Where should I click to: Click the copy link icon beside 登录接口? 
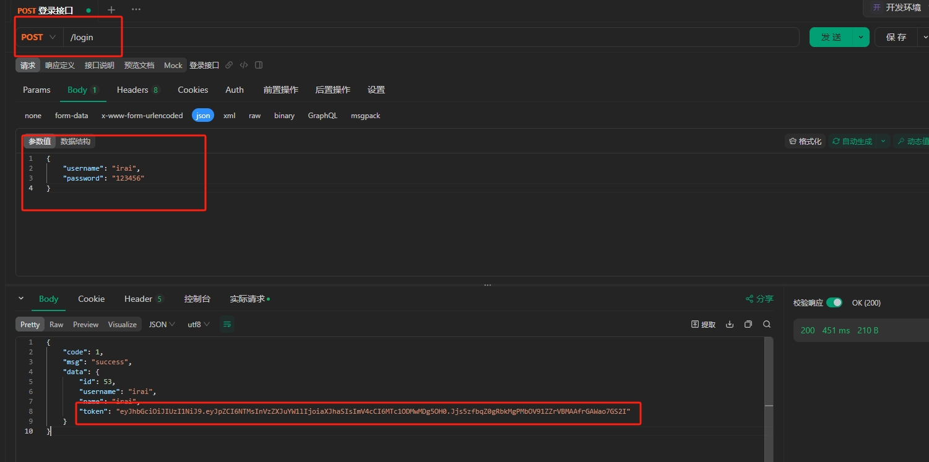click(229, 65)
